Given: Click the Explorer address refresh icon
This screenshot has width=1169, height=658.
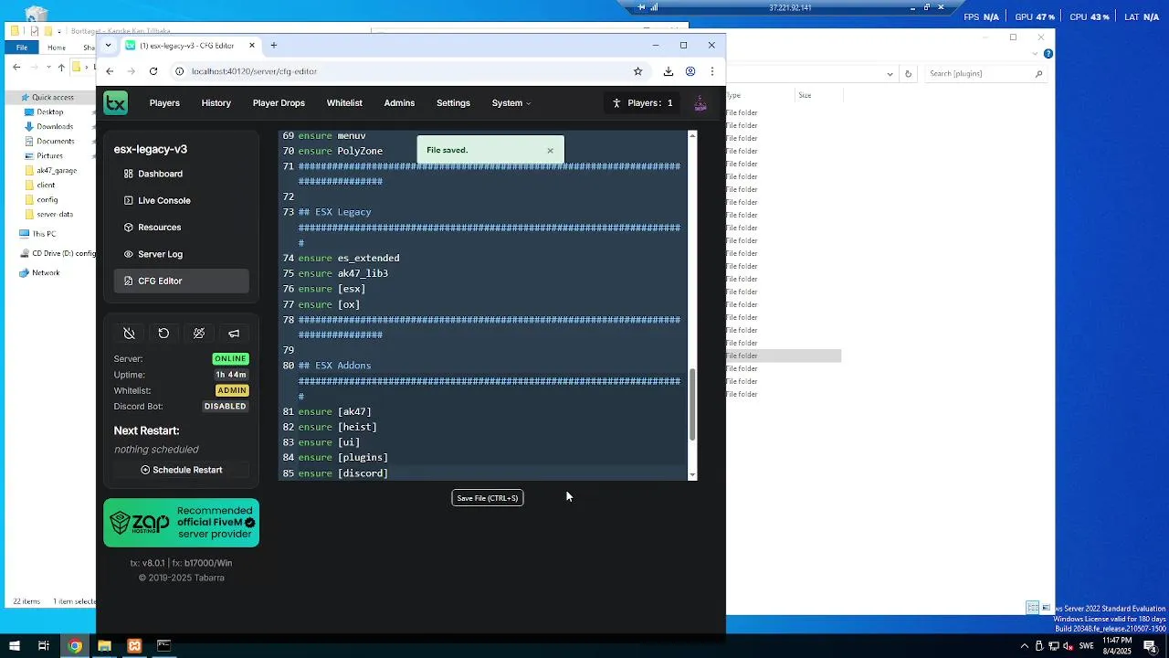Looking at the screenshot, I should click(908, 74).
